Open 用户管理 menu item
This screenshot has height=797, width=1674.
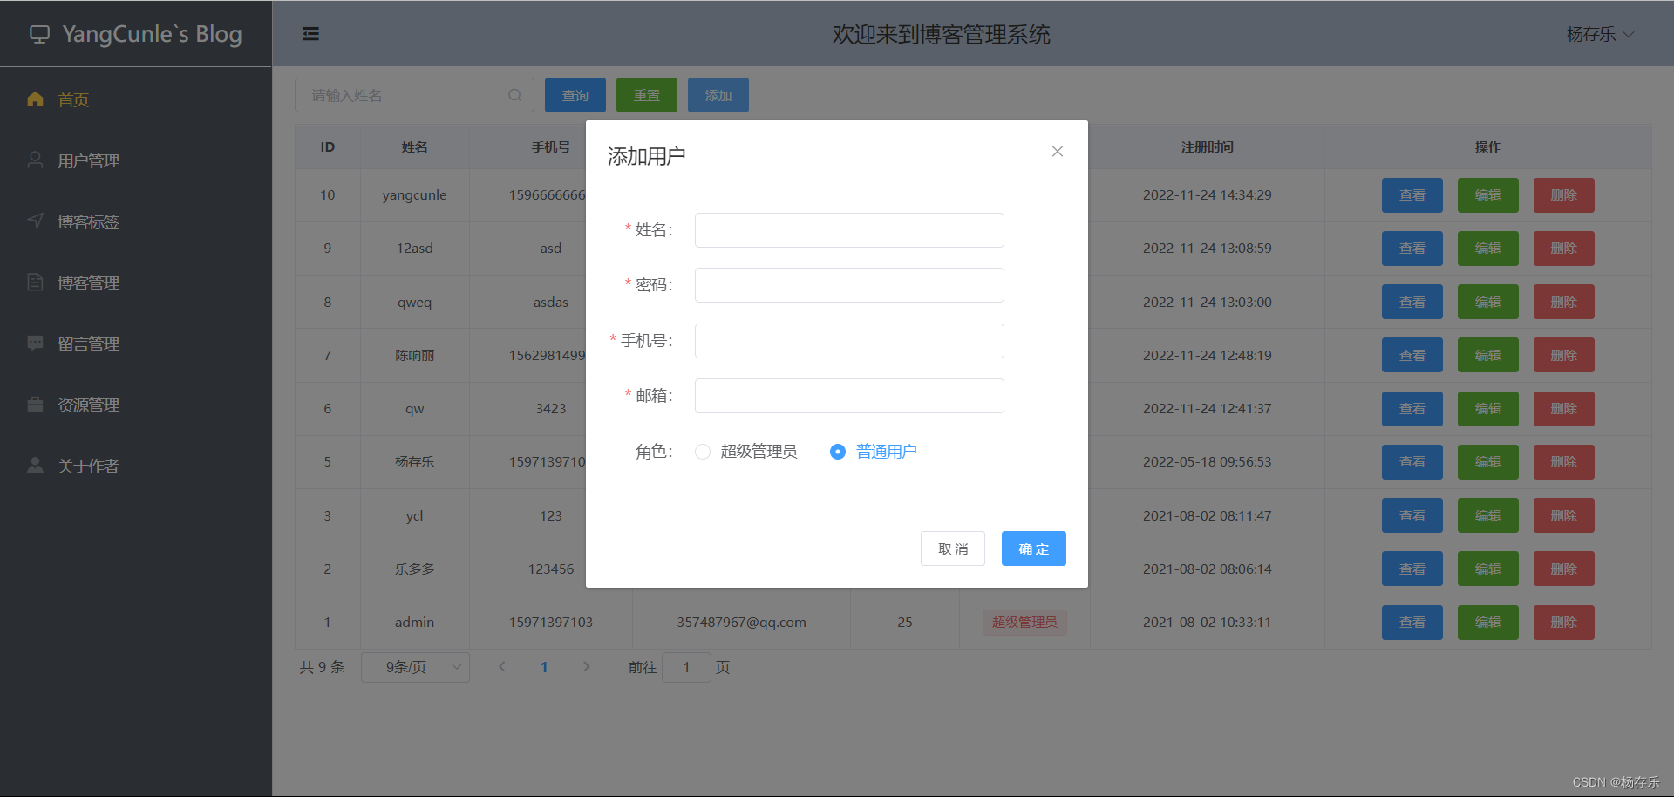pyautogui.click(x=136, y=160)
